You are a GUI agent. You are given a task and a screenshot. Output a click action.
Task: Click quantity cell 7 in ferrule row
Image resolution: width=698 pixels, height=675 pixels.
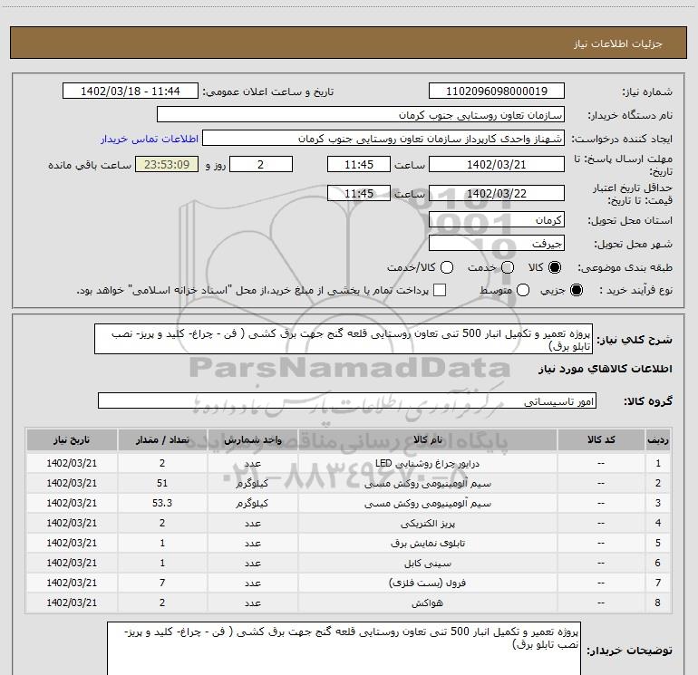(162, 583)
